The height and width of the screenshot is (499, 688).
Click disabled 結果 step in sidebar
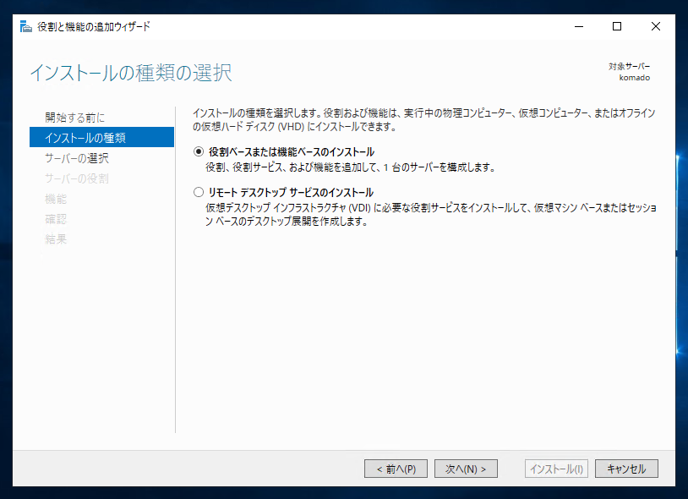click(56, 239)
